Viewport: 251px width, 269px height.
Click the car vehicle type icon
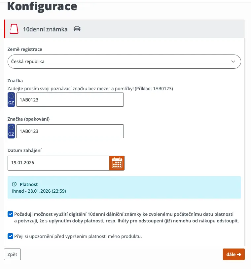77,29
